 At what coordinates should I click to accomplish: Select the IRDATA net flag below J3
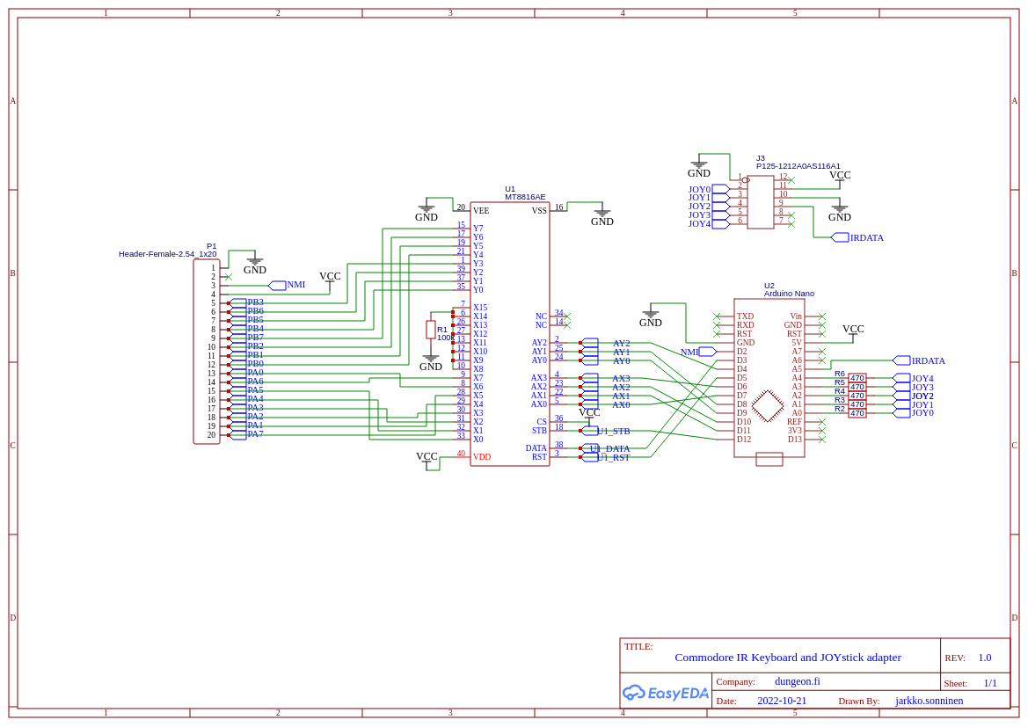pos(857,237)
